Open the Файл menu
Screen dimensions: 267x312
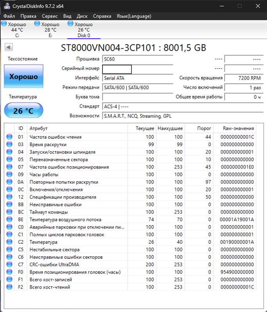tap(9, 16)
